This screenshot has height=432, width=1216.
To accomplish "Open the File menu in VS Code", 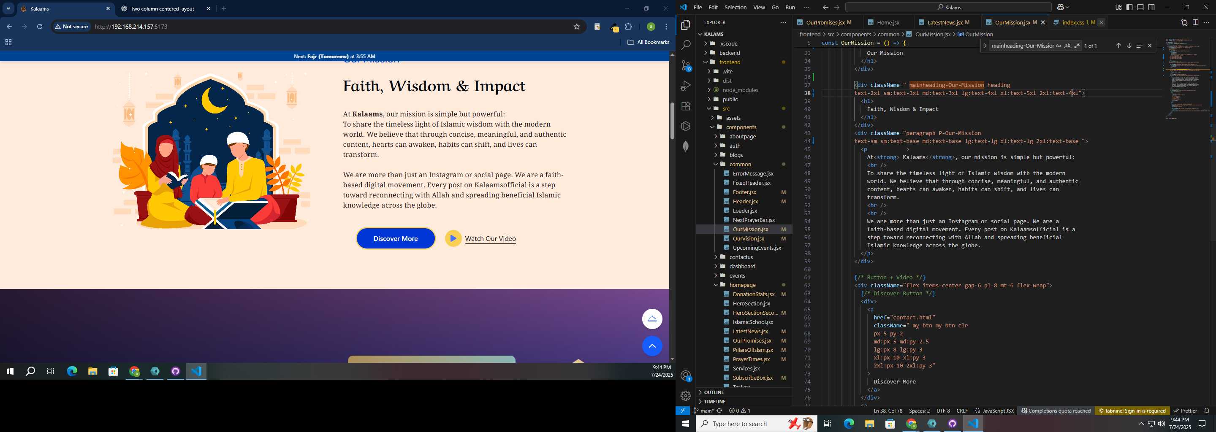I will pos(698,8).
